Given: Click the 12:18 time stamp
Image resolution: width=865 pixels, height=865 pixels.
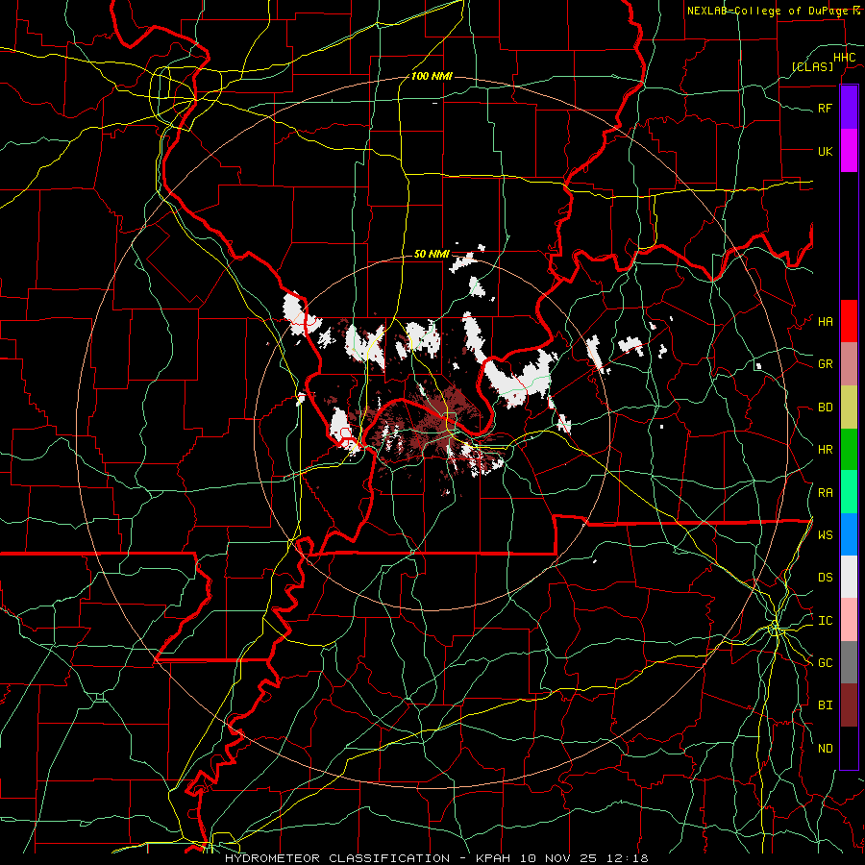Looking at the screenshot, I should click(x=630, y=858).
